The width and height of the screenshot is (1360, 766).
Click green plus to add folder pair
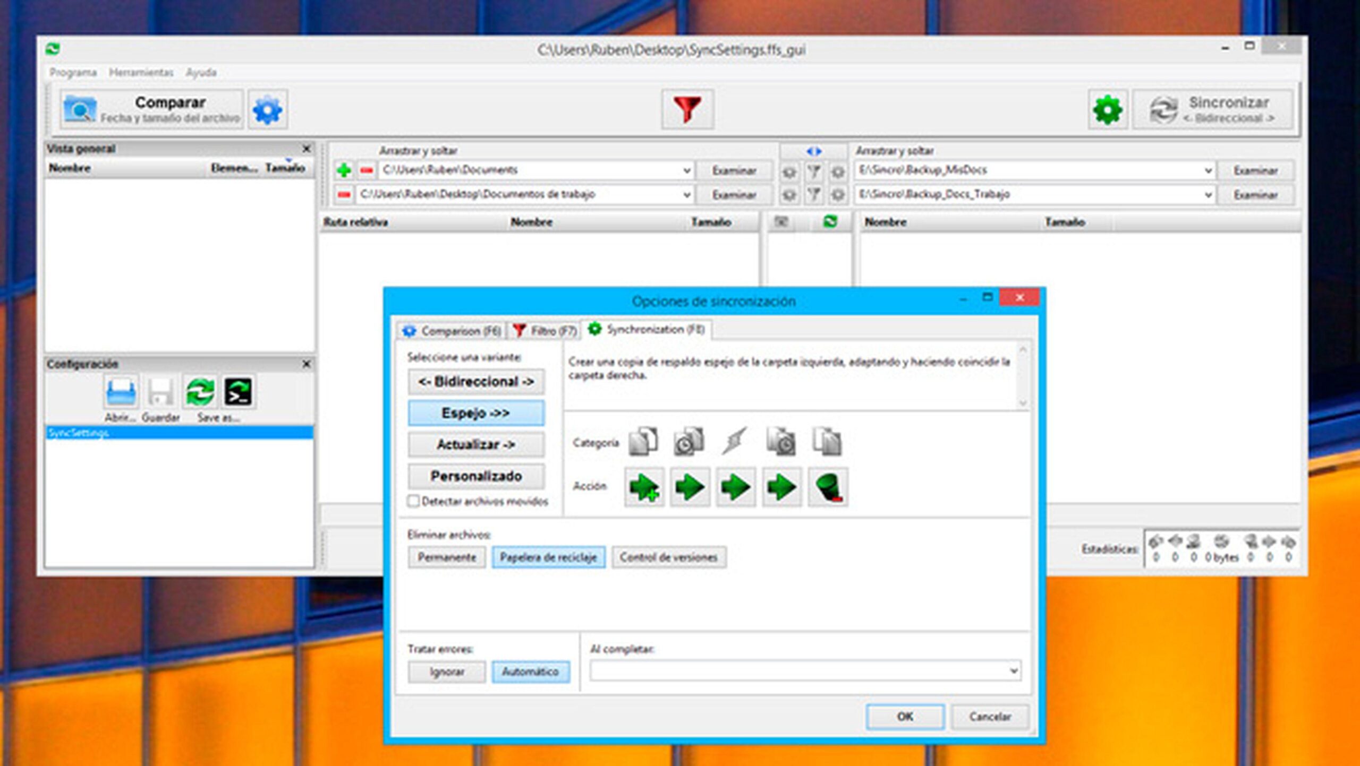[344, 170]
